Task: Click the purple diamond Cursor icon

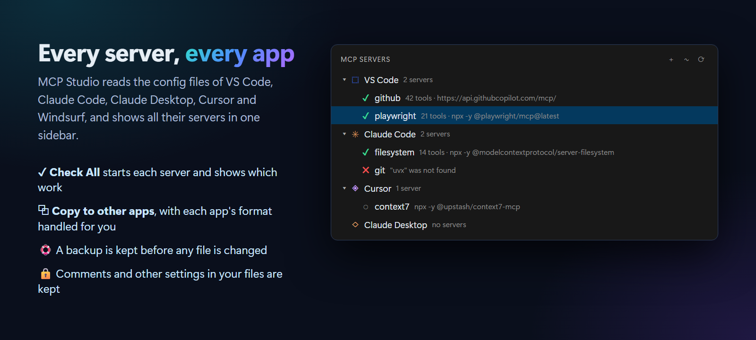Action: [x=355, y=188]
